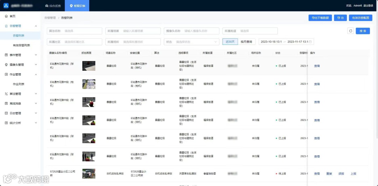Screen dimensions: 378x186
Task: Click the end date 2023-11-17 field
Action: 298,42
